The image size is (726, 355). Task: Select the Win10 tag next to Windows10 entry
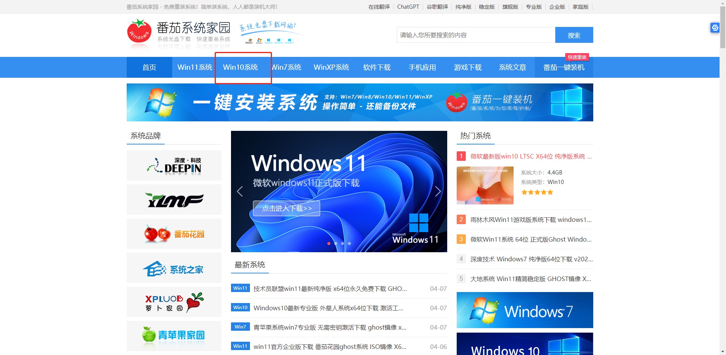click(x=240, y=308)
